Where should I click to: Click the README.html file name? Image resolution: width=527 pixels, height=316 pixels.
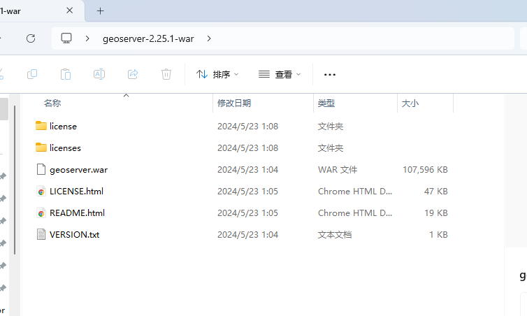(77, 213)
